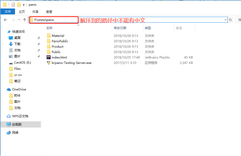241x156 pixels.
Task: Select the Public folder icon
Action: (48, 52)
